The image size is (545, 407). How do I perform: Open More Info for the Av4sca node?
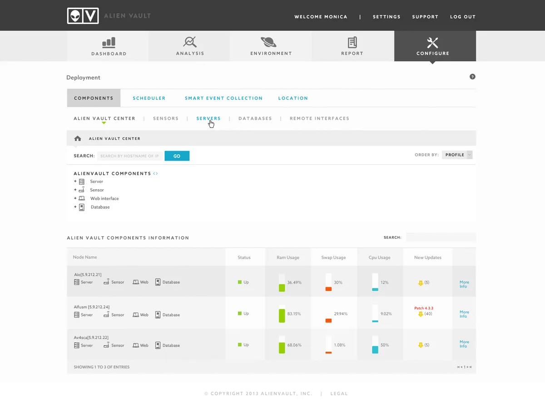[464, 344]
